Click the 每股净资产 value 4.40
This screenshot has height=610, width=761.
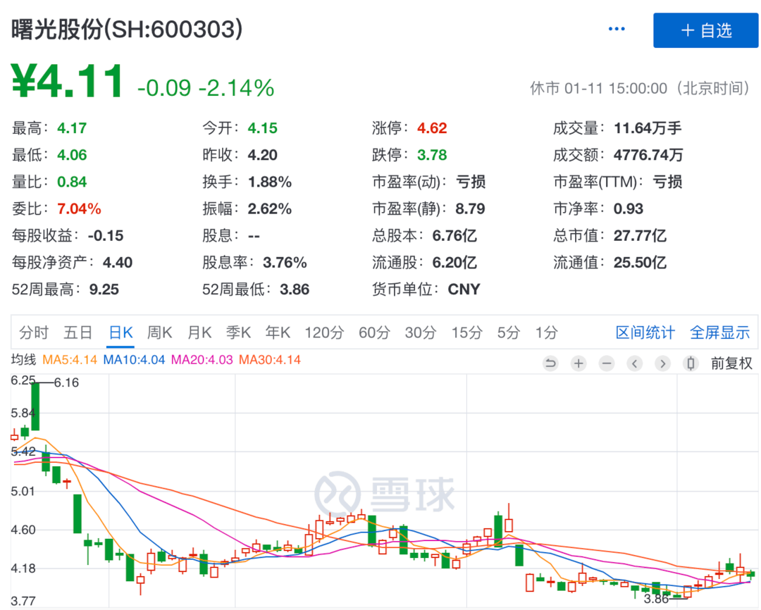tap(118, 263)
